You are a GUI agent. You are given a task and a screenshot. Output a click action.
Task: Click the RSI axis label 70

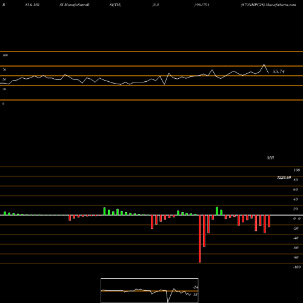(4, 70)
